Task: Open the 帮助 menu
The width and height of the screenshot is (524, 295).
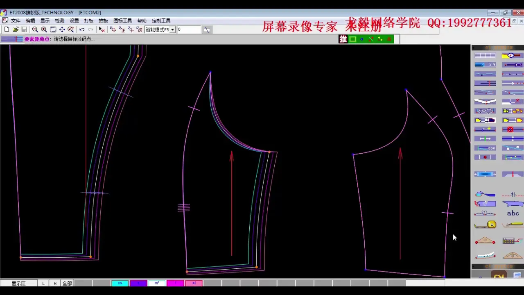Action: 142,20
